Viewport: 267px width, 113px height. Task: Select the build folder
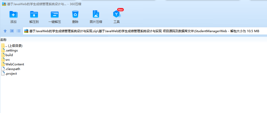point(7,55)
